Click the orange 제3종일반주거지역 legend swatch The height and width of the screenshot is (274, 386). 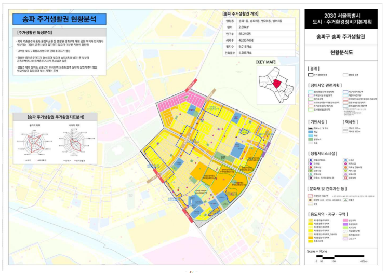311,238
